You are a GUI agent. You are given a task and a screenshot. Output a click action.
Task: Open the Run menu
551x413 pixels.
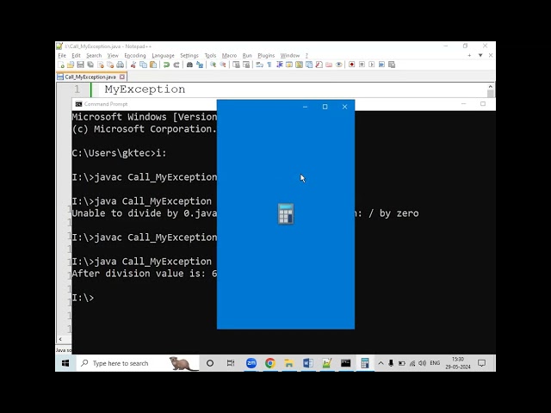pyautogui.click(x=247, y=55)
